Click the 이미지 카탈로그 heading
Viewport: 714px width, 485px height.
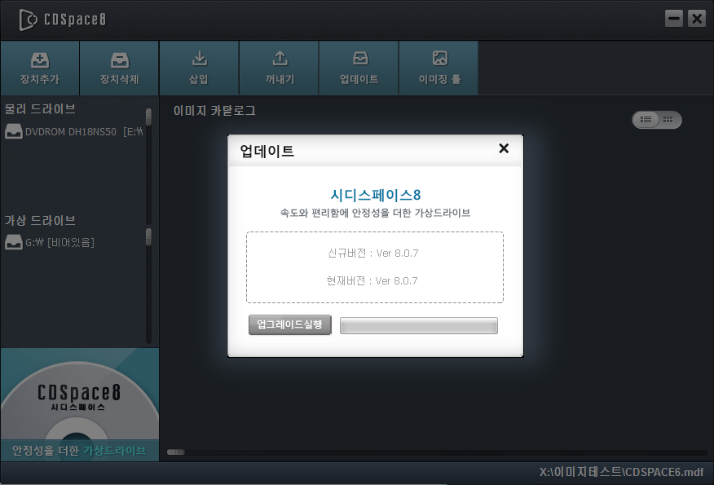pos(214,111)
